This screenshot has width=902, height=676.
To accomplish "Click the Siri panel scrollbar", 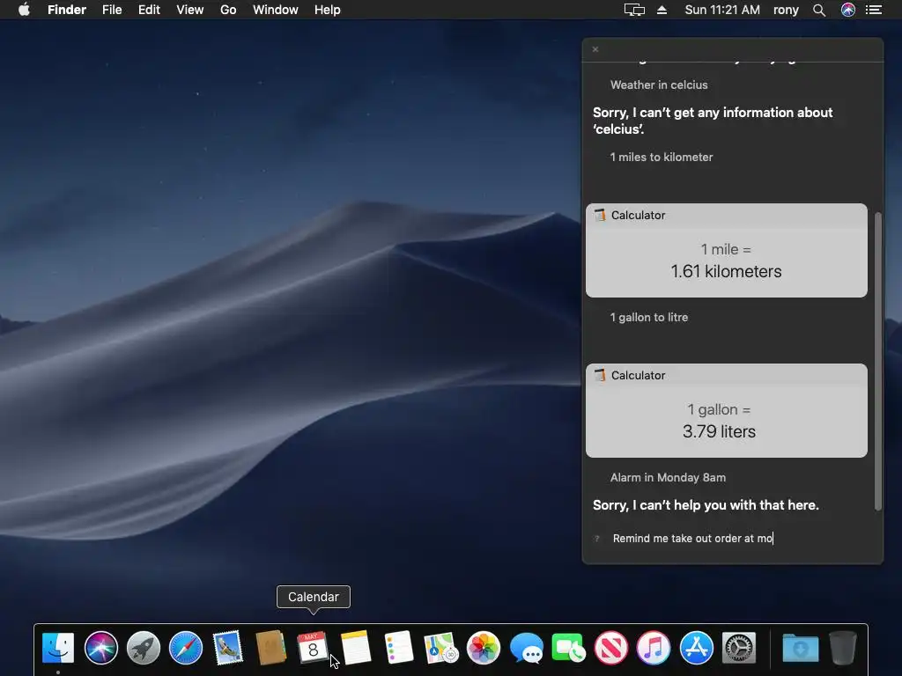I will [878, 361].
